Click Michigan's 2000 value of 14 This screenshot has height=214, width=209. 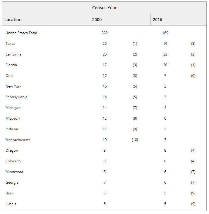pyautogui.click(x=104, y=108)
